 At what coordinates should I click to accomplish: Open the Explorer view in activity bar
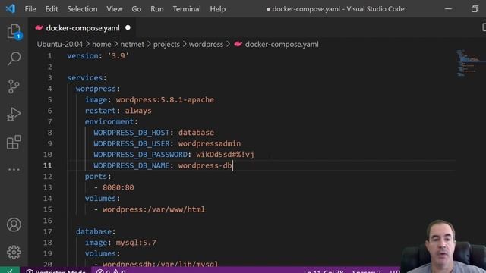coord(14,31)
